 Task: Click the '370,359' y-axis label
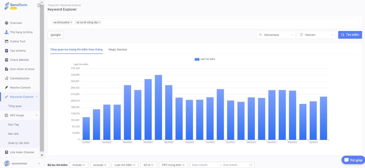pyautogui.click(x=75, y=68)
